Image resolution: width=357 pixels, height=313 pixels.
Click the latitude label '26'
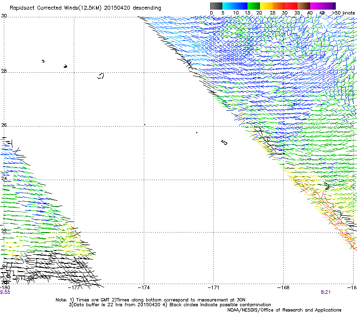[x=4, y=125]
